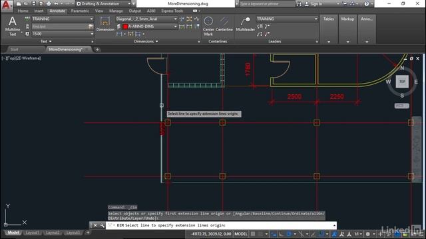Screen dimensions: 426x239
Task: Switch to the Insert ribbon tab
Action: pyautogui.click(x=39, y=11)
